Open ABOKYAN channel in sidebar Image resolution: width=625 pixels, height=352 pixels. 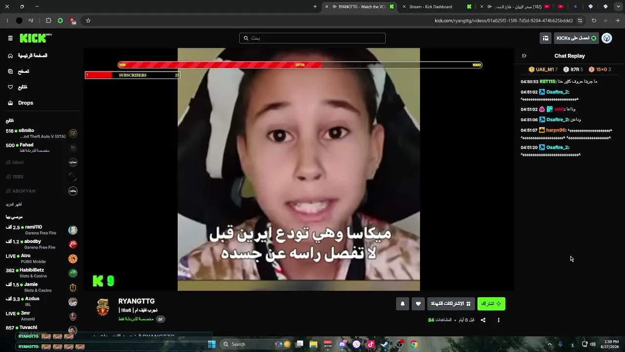click(42, 191)
